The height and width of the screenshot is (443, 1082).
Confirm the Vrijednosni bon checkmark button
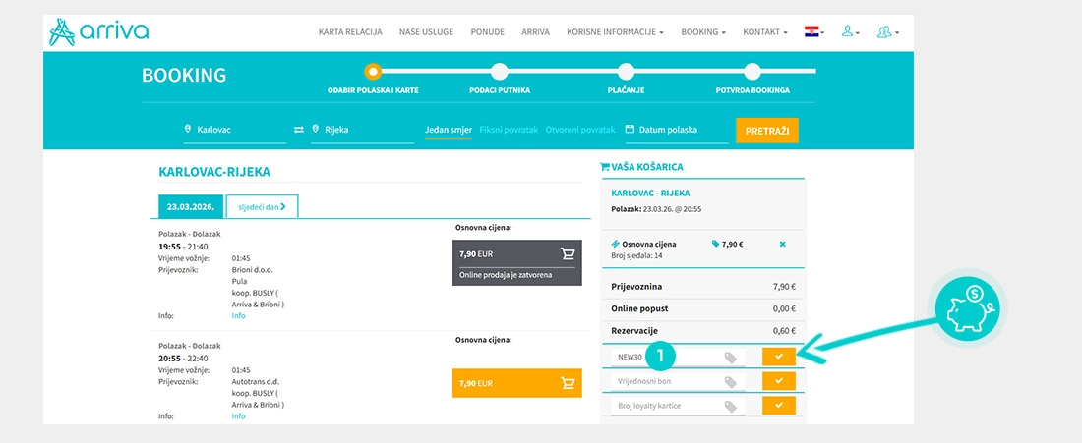pyautogui.click(x=779, y=381)
